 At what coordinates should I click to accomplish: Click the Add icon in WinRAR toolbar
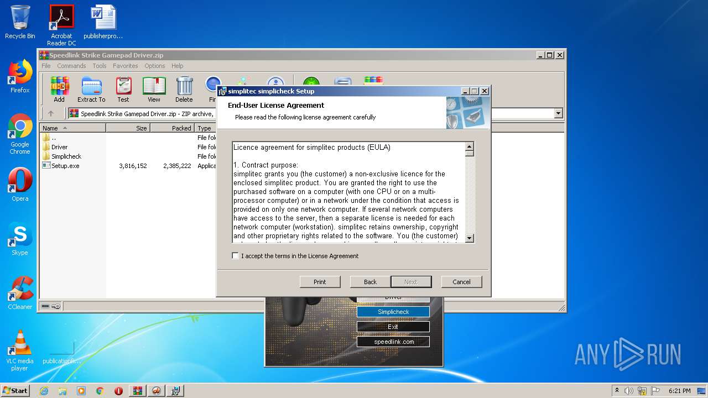[x=59, y=90]
